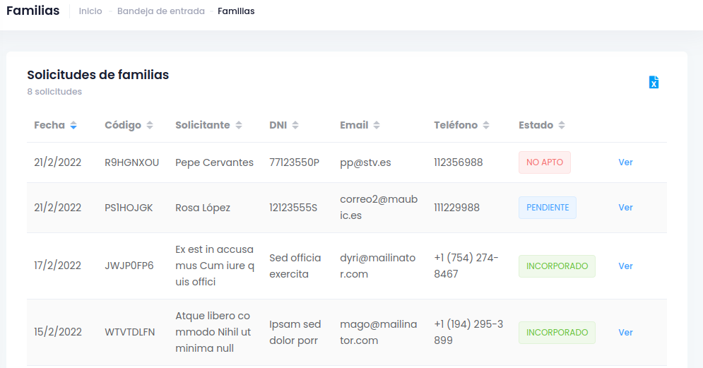Click INCORPORADO badge for JWJP0FP6 row
Screen dimensions: 703x368
(557, 266)
